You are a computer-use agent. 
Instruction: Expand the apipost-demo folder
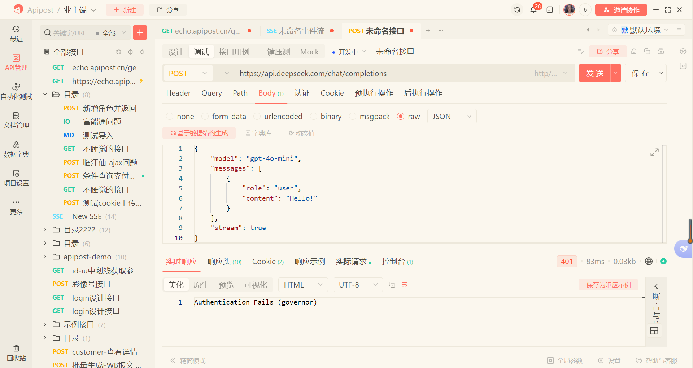point(45,257)
